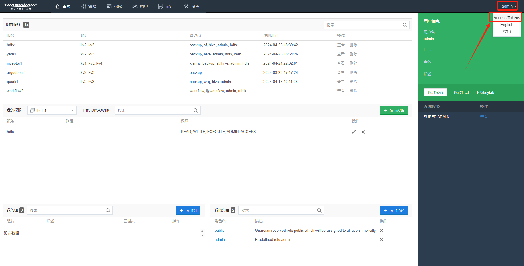Click the Transwarp Guardian logo

tap(21, 6)
